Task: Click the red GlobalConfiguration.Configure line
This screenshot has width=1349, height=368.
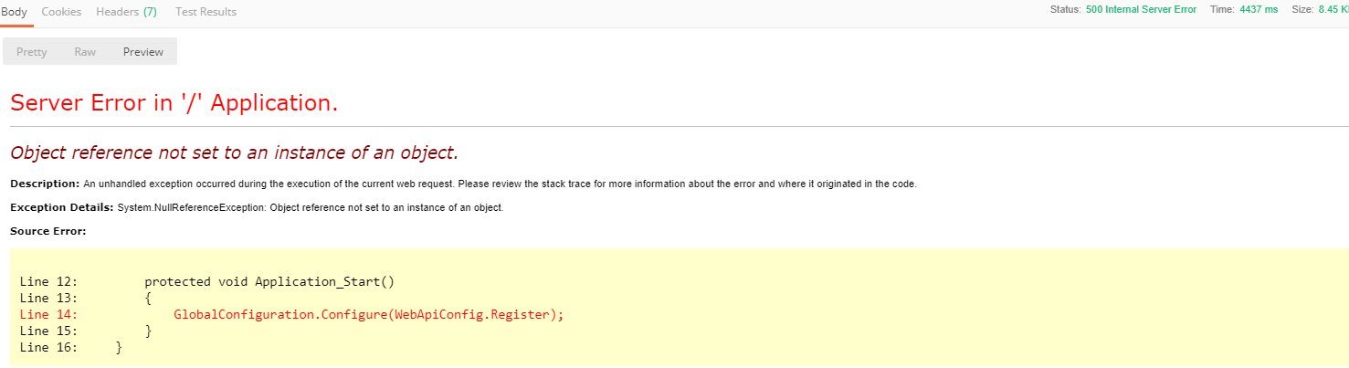Action: click(x=368, y=315)
